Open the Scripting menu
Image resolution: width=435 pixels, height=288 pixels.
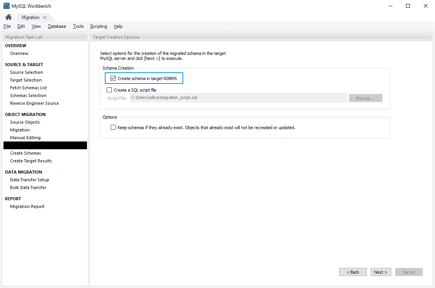[98, 26]
